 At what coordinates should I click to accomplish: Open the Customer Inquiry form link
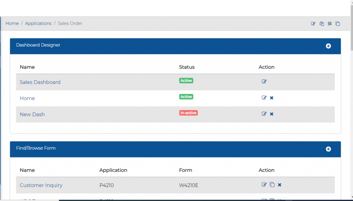tap(41, 185)
